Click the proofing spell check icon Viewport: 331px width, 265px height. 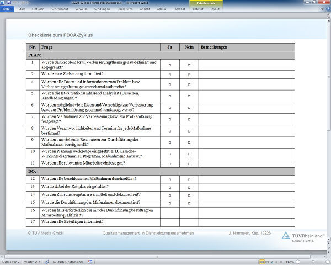(47, 261)
